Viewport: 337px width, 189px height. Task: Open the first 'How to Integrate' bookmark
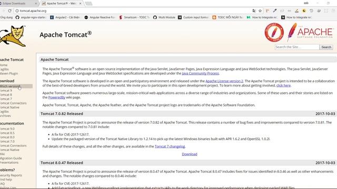(x=262, y=17)
